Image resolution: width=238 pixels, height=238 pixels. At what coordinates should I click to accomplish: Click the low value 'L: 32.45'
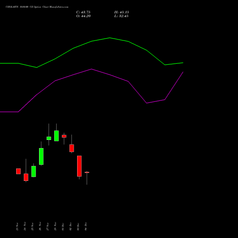click(x=121, y=16)
